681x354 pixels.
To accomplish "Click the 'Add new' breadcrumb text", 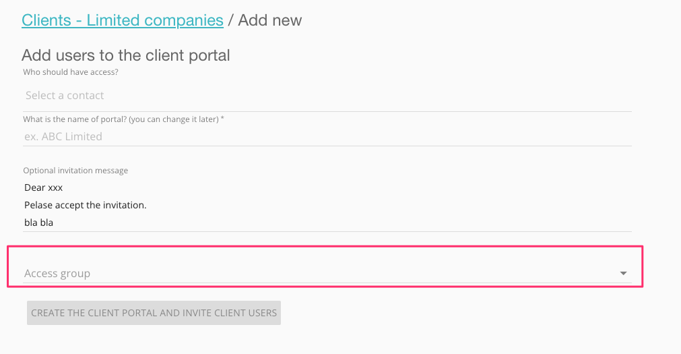I will [x=270, y=20].
